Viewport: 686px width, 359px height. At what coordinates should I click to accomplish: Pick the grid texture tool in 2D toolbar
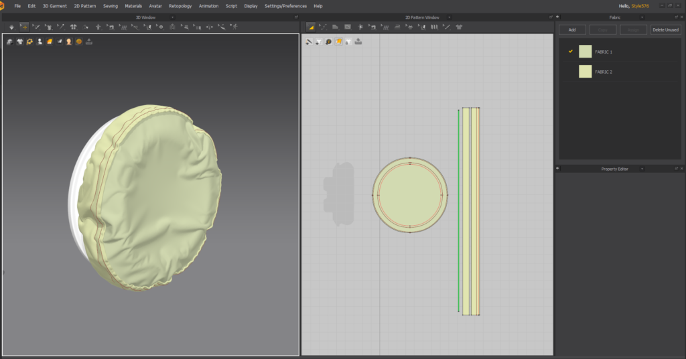click(385, 27)
